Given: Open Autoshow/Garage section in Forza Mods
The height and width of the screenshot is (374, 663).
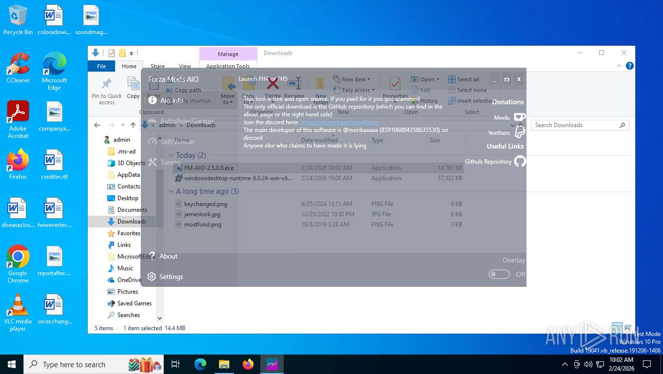Looking at the screenshot, I should (x=180, y=121).
